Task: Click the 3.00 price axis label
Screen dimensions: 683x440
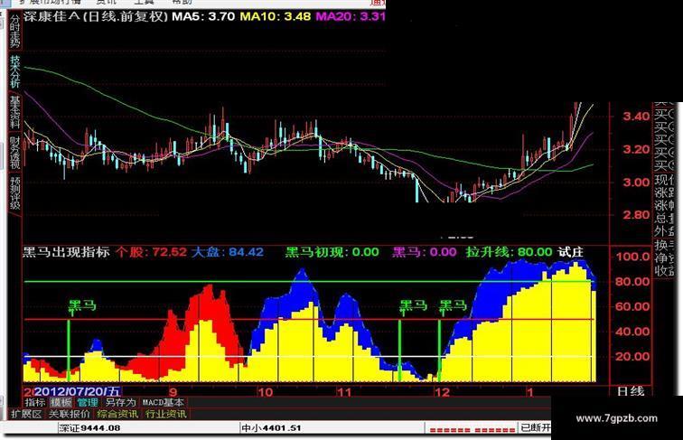Action: (636, 183)
